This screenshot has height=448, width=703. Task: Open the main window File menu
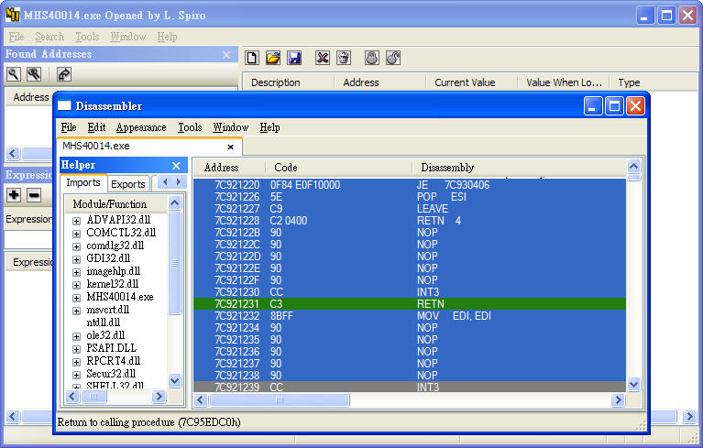click(16, 37)
